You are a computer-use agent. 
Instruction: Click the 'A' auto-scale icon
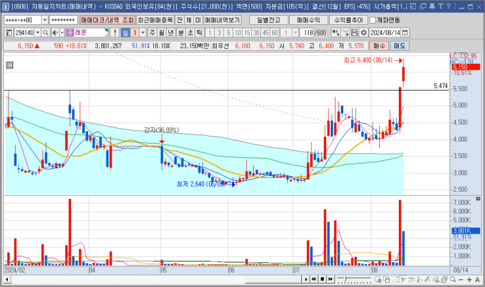pyautogui.click(x=477, y=280)
